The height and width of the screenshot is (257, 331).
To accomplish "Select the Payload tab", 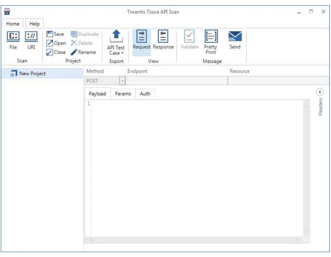I will pos(97,94).
